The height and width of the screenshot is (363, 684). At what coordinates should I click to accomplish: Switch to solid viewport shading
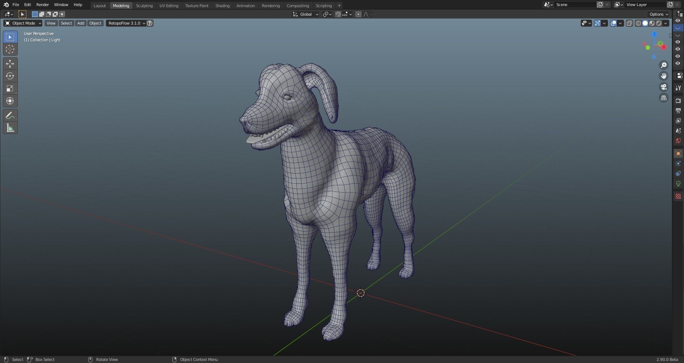[645, 23]
